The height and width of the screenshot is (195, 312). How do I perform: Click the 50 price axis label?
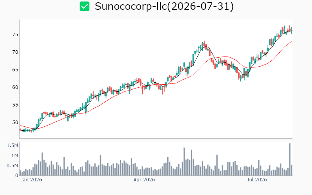[x=15, y=122]
